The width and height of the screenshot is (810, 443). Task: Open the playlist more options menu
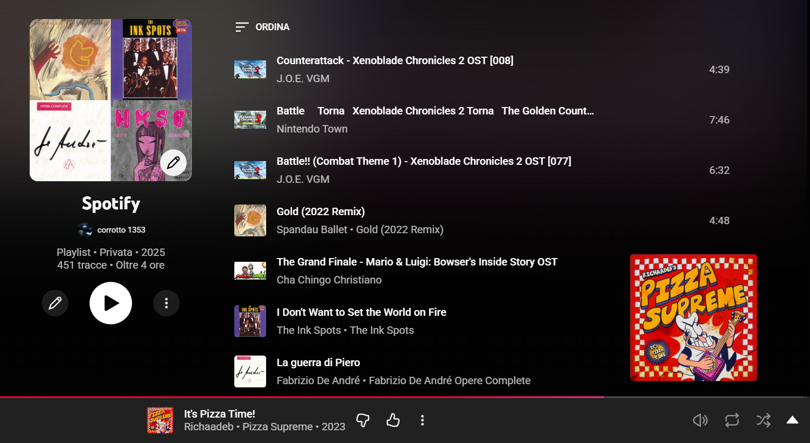(x=166, y=303)
